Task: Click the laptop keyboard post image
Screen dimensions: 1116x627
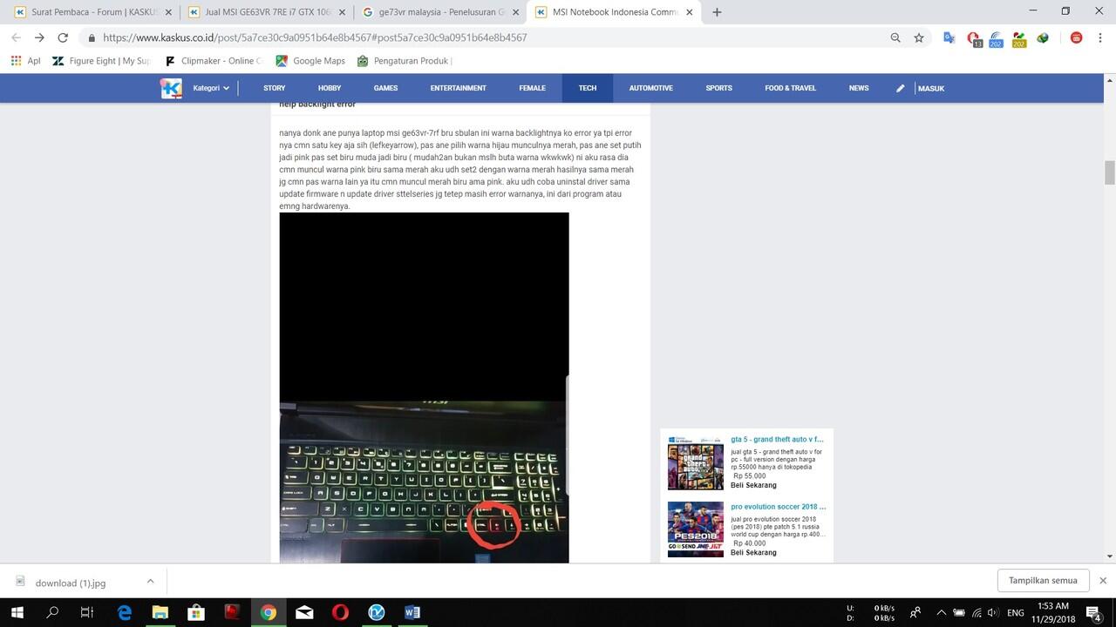Action: [424, 388]
